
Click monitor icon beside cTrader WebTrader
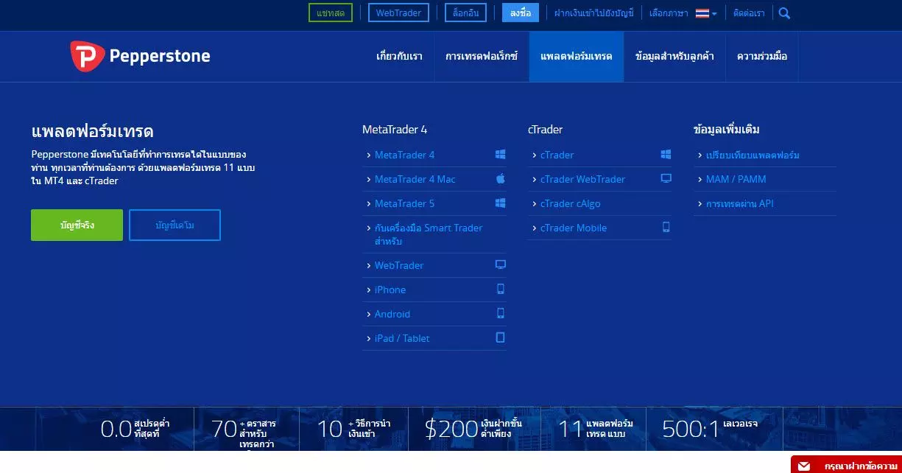[666, 178]
